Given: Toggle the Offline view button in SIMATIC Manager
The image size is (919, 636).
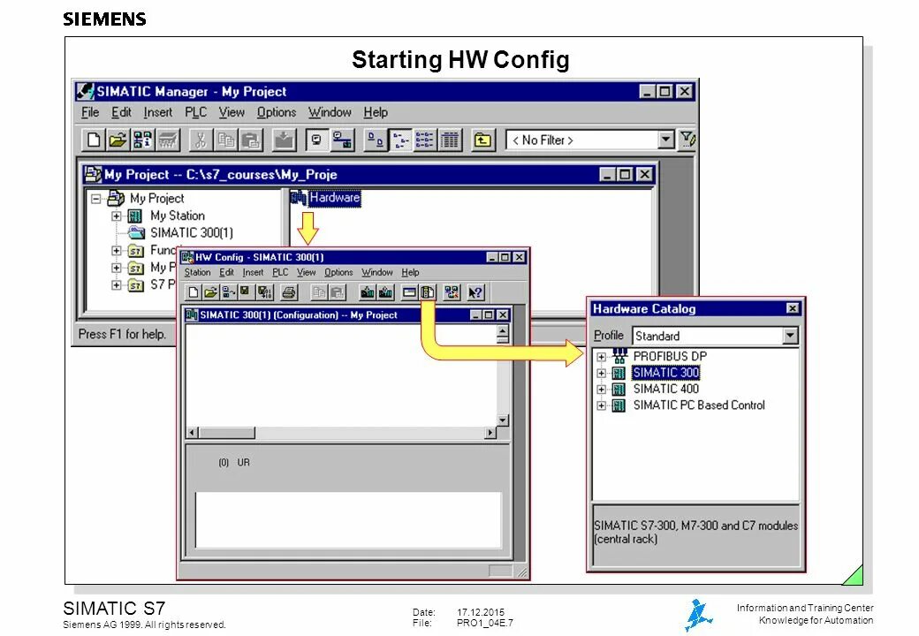Looking at the screenshot, I should (x=316, y=140).
